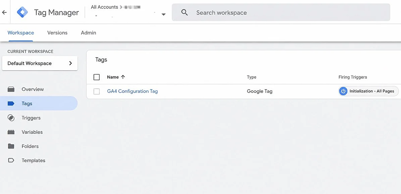Select the Default Workspace button
This screenshot has width=401, height=194.
tap(40, 63)
